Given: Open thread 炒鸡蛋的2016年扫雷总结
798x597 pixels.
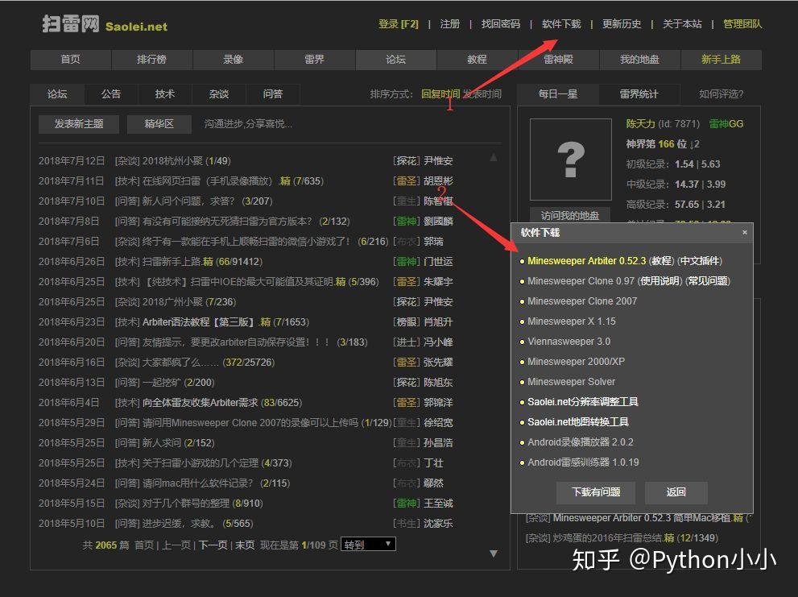Looking at the screenshot, I should tap(608, 538).
